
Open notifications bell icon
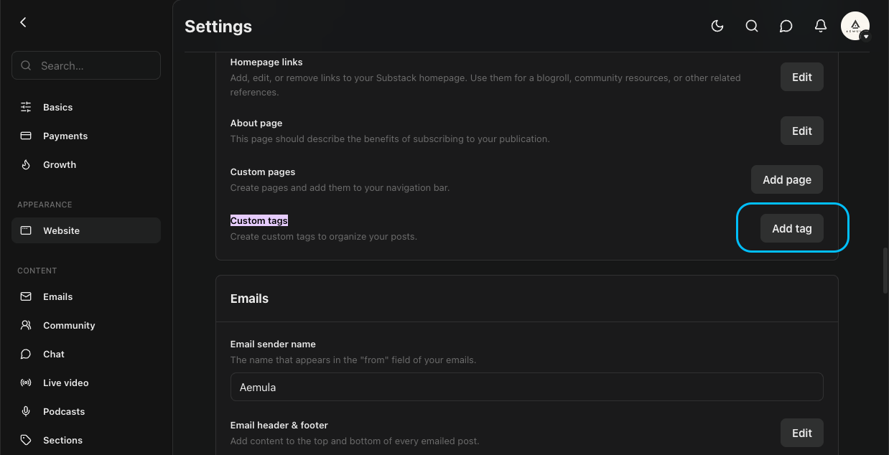[x=820, y=26]
